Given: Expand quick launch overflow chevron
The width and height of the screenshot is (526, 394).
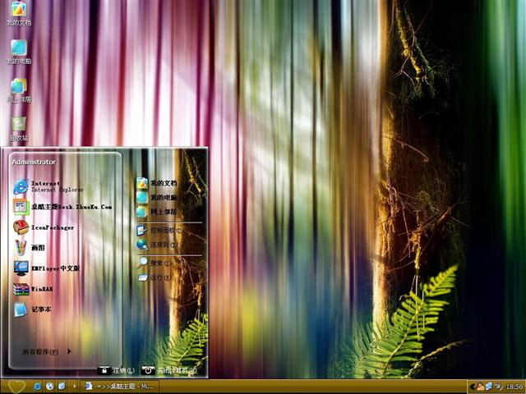Looking at the screenshot, I should [74, 387].
